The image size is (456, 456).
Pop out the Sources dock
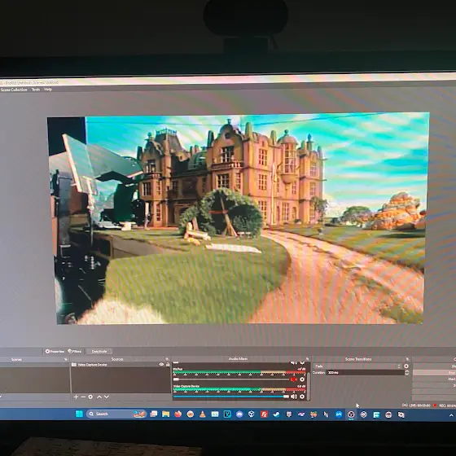pos(167,359)
